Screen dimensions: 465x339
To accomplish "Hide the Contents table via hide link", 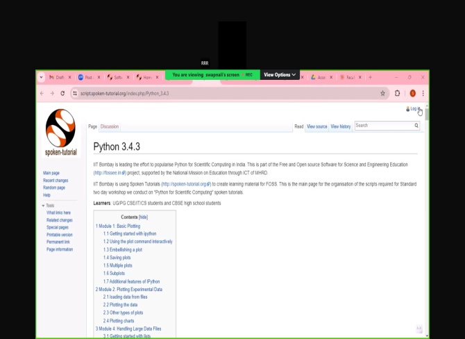I will 143,217.
